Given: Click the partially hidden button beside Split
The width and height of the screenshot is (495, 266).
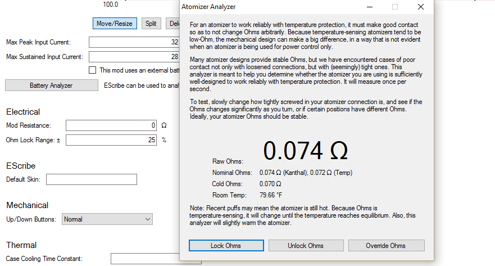Looking at the screenshot, I should pyautogui.click(x=172, y=24).
